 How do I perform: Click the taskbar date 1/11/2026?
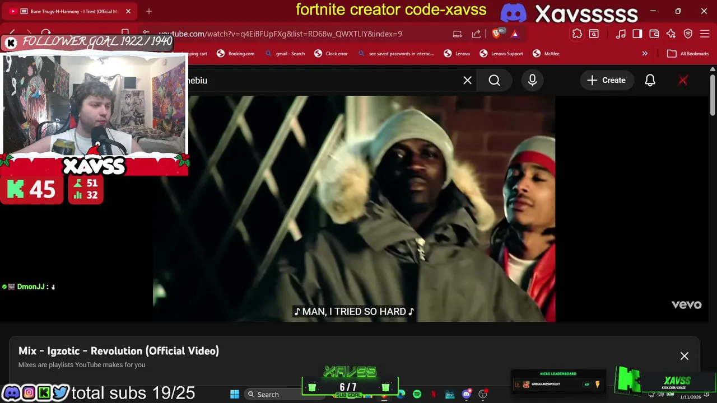pyautogui.click(x=690, y=397)
